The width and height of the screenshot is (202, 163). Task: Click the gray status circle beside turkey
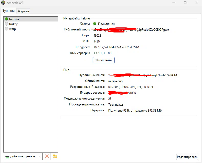(7, 24)
